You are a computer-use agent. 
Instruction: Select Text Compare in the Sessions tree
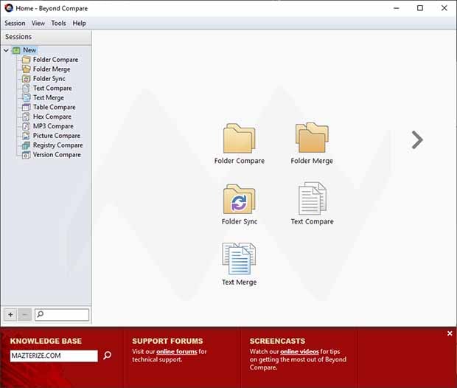click(52, 88)
